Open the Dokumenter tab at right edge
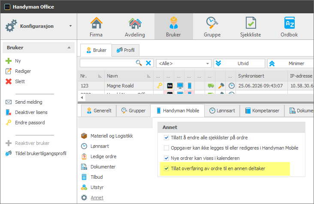Screen dimensions: 314x204 [299, 111]
